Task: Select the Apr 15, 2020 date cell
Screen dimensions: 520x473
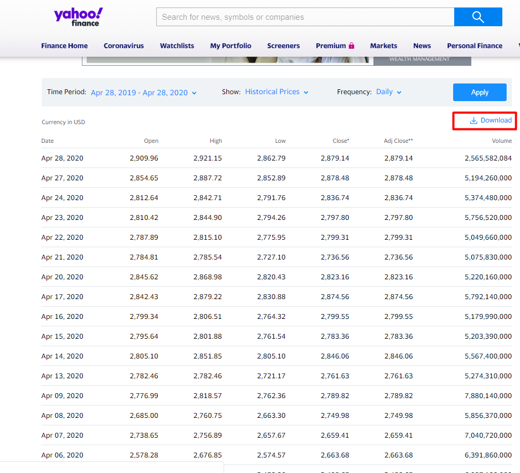Action: click(63, 337)
